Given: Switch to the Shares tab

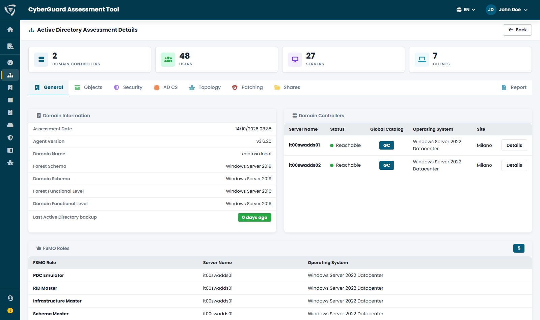Looking at the screenshot, I should click(287, 88).
